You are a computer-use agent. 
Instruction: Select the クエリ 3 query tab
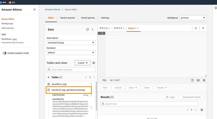coord(118,28)
